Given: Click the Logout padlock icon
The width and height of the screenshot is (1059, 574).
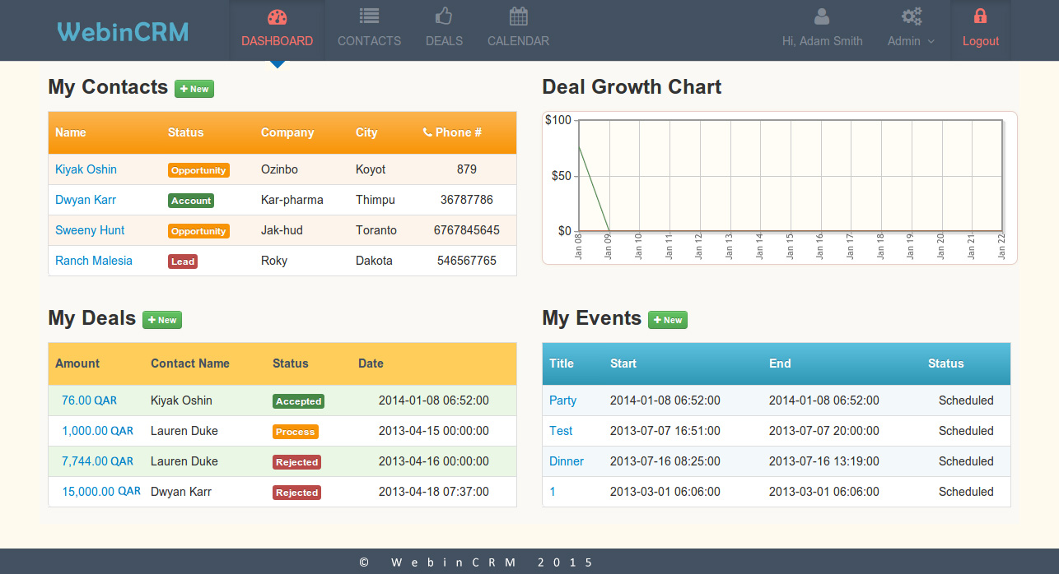Looking at the screenshot, I should tap(980, 16).
